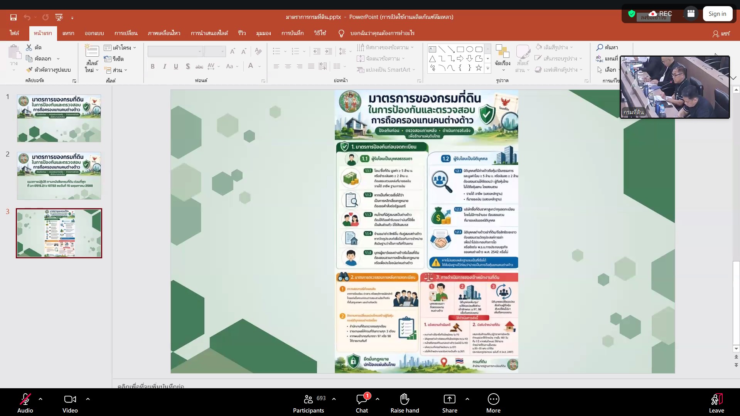Select slide 1 thumbnail
The image size is (740, 416).
59,118
